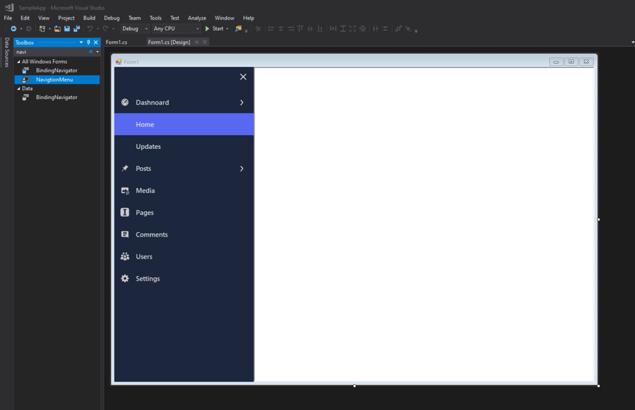Open the Analyze menu

click(x=197, y=18)
